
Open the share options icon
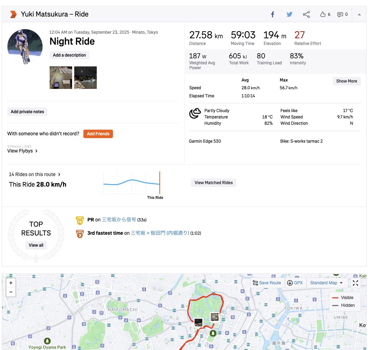(x=306, y=14)
